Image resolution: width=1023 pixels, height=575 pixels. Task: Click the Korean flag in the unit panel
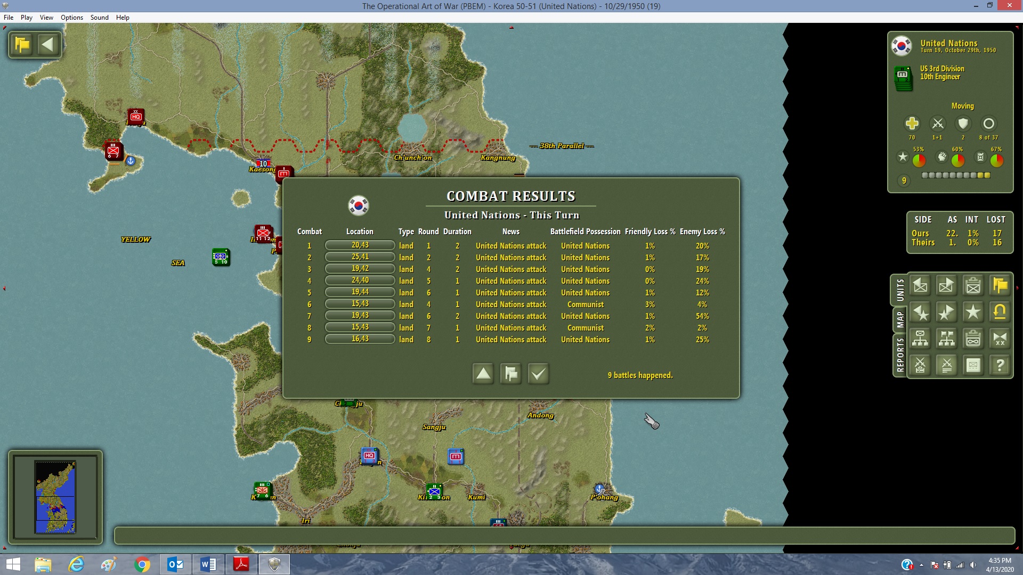902,46
